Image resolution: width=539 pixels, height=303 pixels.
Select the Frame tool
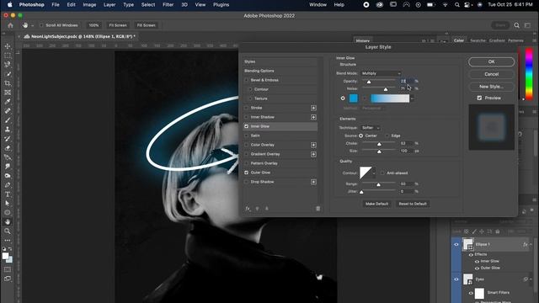click(8, 93)
